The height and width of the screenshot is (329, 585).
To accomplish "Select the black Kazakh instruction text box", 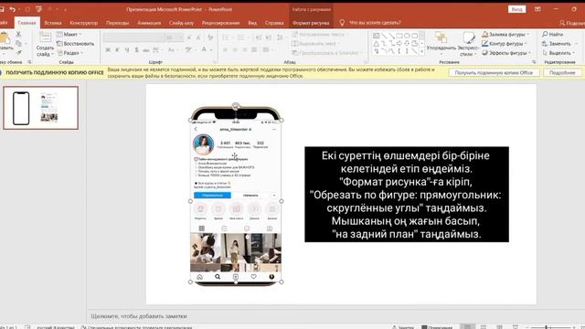I will [x=407, y=195].
